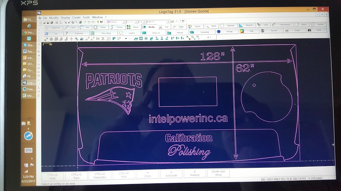Screen dimensions: 341x191
Task: Click the CTRL+D Parametric button
Action: pos(100,176)
